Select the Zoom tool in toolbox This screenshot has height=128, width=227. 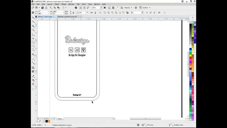tap(33, 30)
